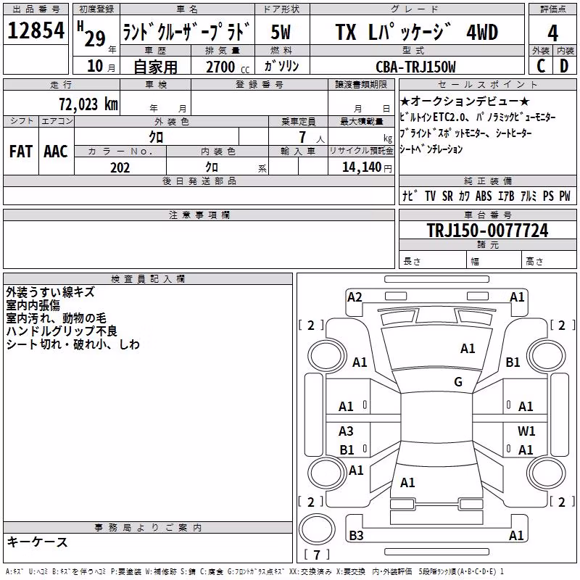
Task: Select interior color クロ under 内装色
Action: point(212,167)
